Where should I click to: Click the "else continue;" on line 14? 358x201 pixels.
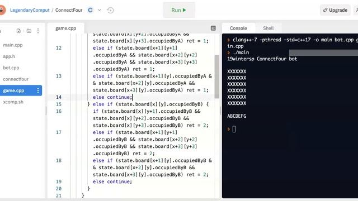(x=112, y=97)
